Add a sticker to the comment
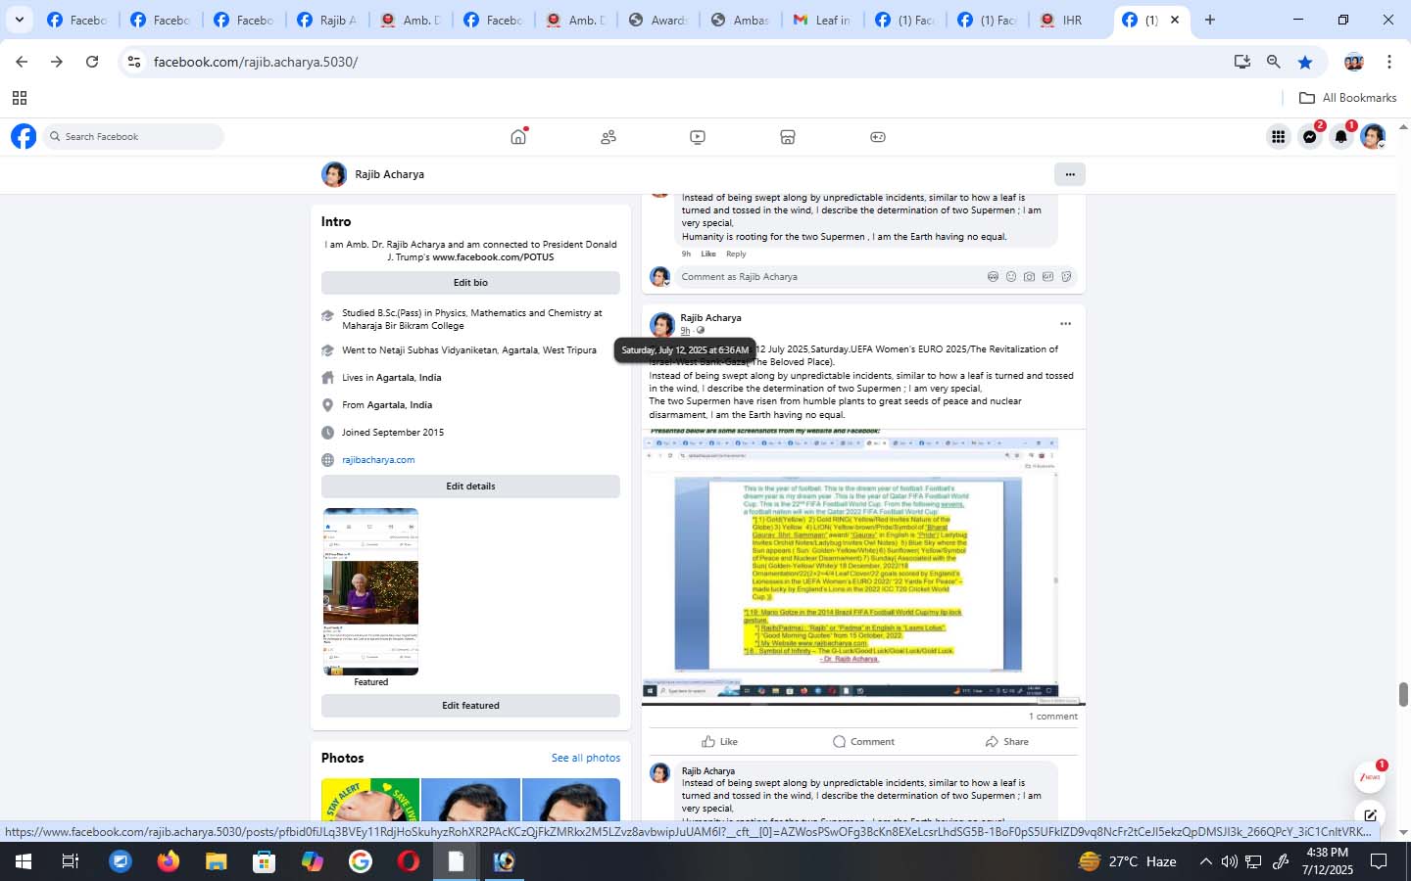1411x881 pixels. (1066, 277)
